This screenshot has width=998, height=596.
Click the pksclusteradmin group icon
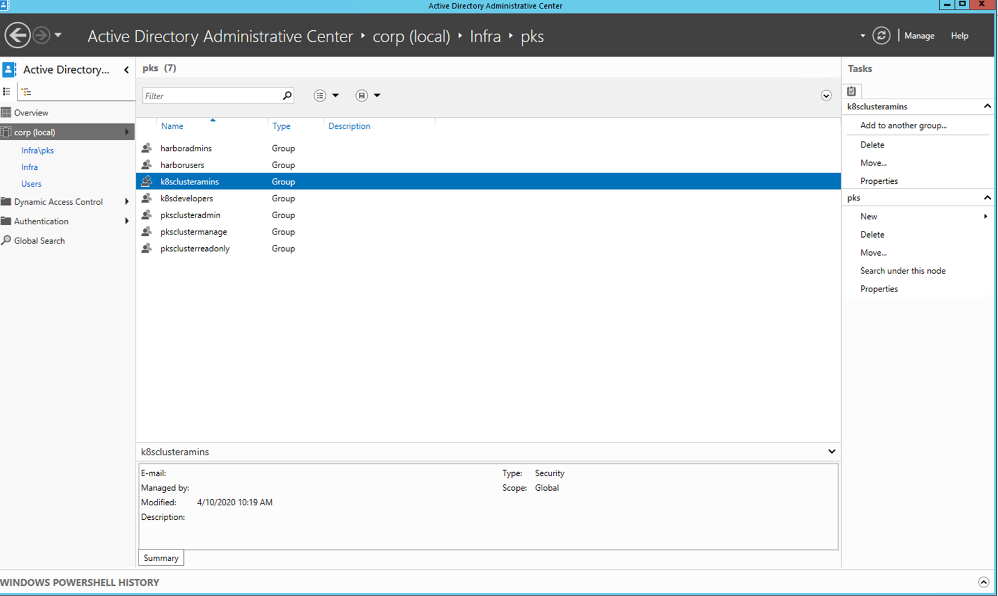click(x=146, y=215)
